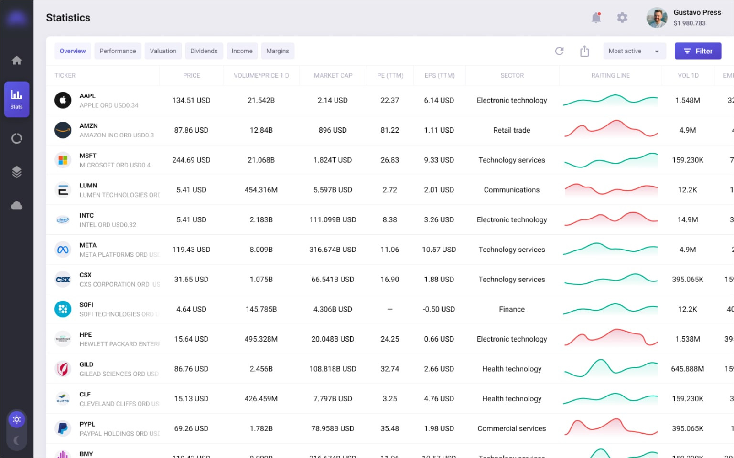Refresh the stock table data
This screenshot has height=458, width=734.
559,51
